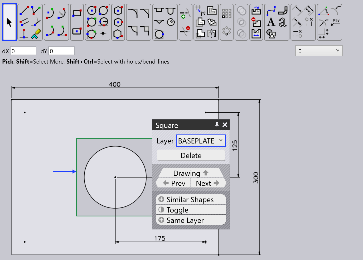Click the 175 dimension label
363x260 pixels.
pyautogui.click(x=160, y=238)
